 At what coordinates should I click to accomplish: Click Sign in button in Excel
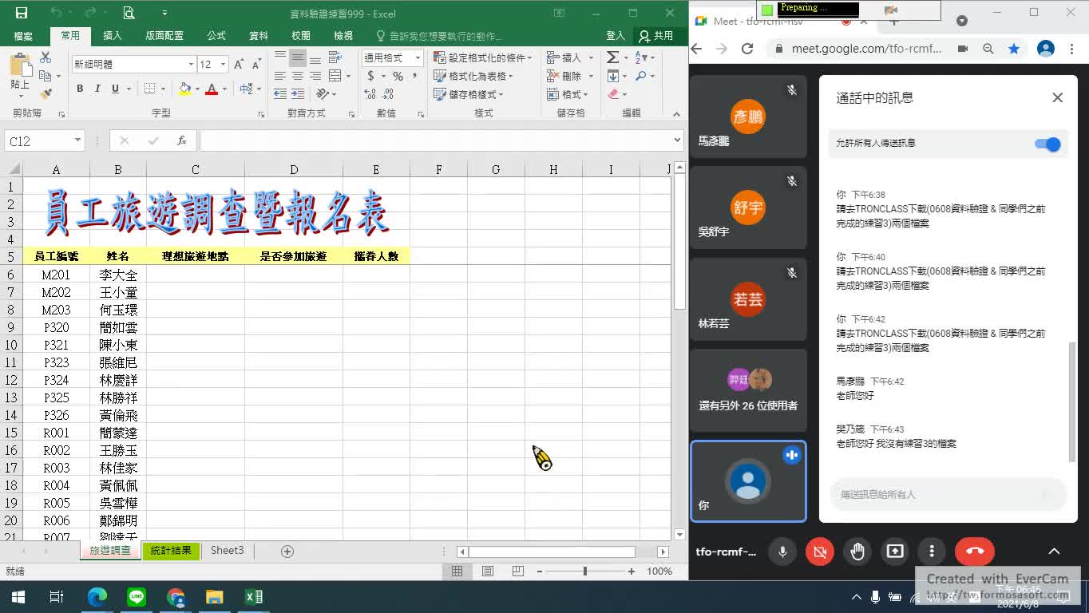[x=616, y=36]
